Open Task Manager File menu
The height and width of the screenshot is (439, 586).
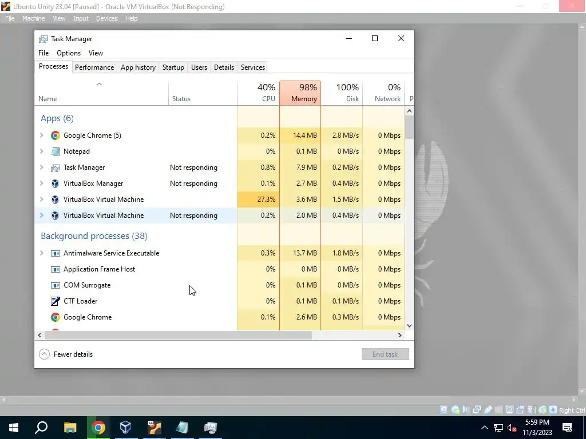point(43,53)
